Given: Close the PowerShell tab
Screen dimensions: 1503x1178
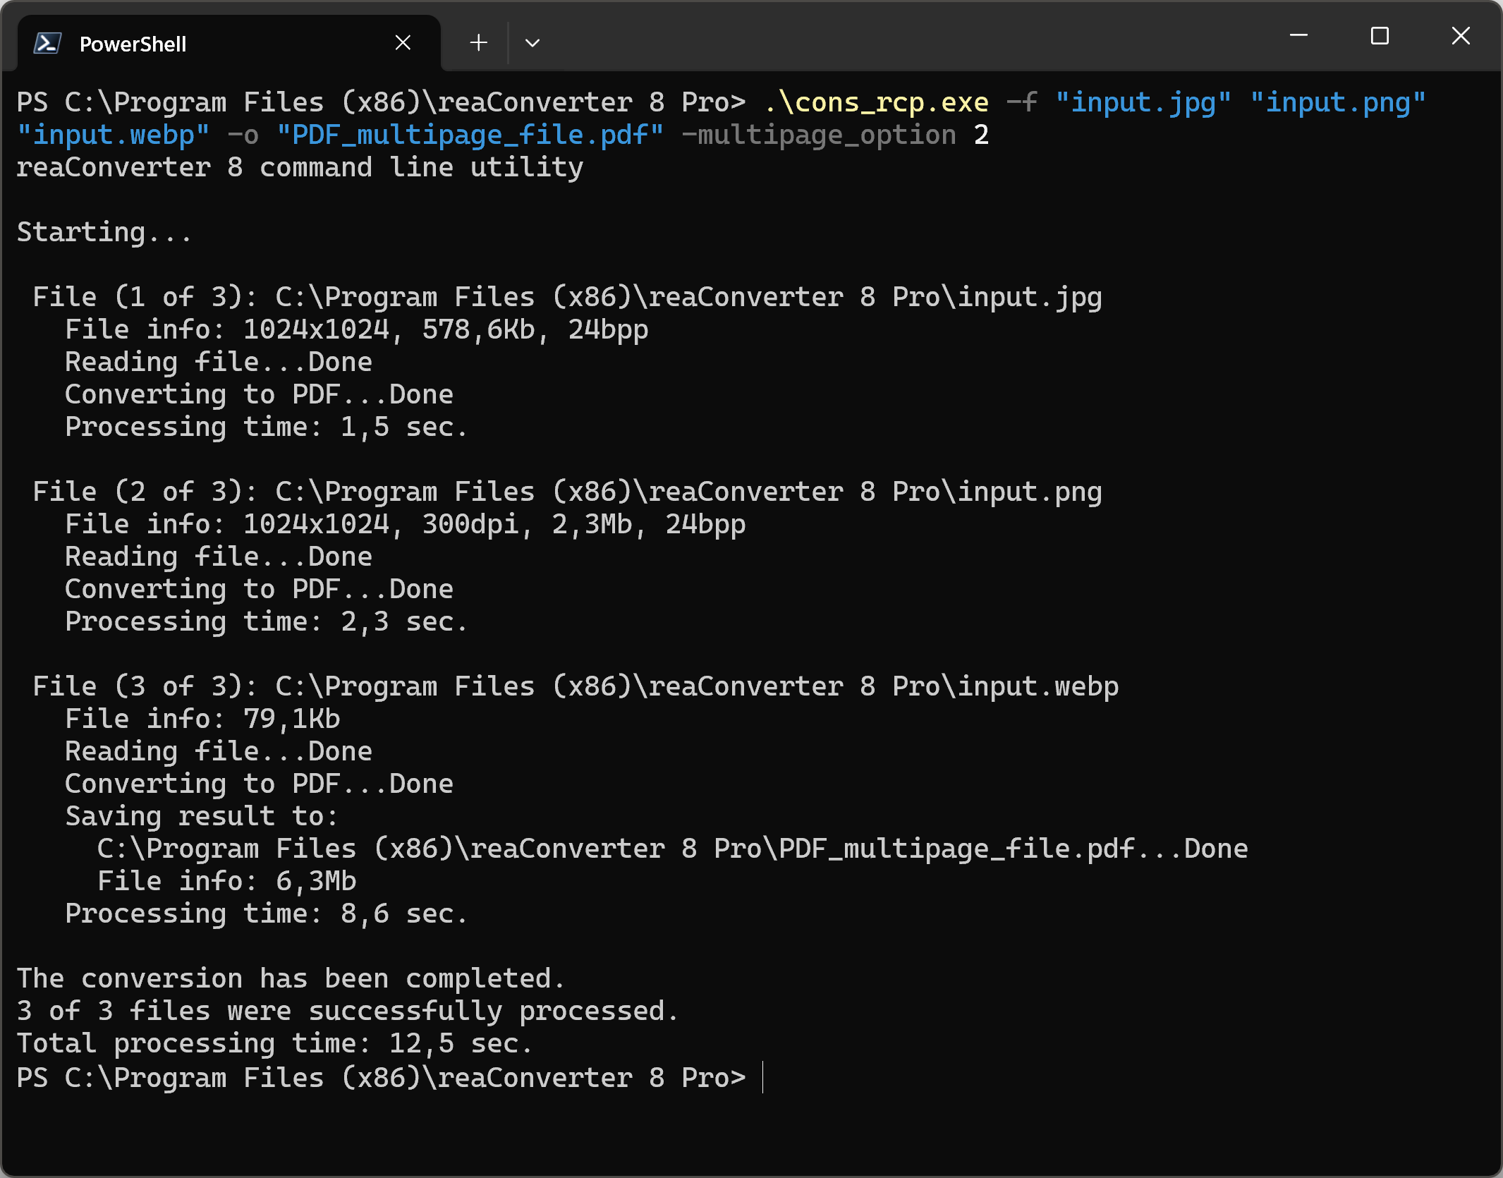Looking at the screenshot, I should [x=403, y=43].
